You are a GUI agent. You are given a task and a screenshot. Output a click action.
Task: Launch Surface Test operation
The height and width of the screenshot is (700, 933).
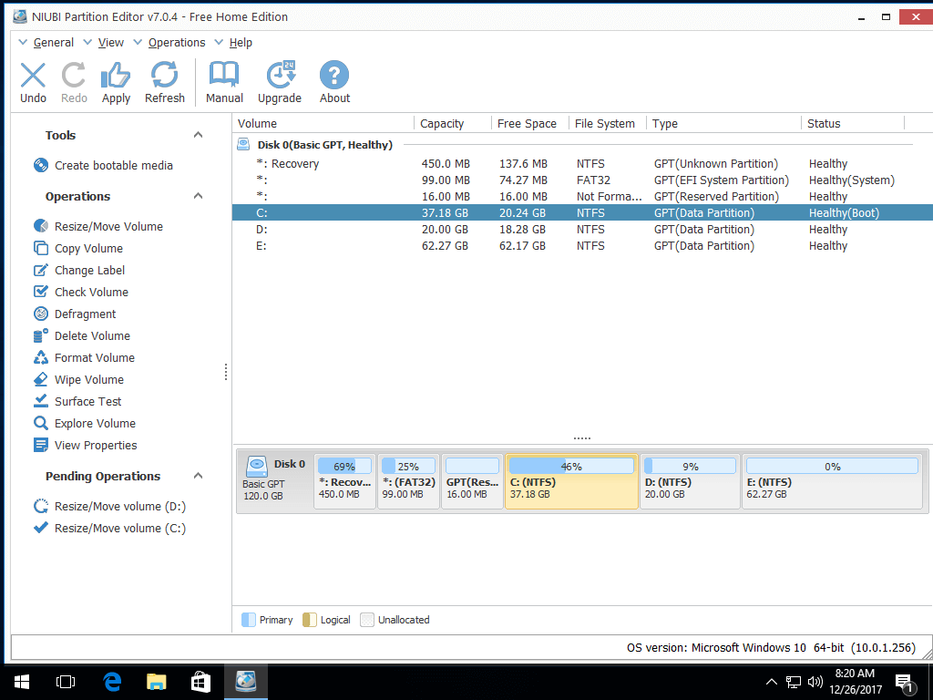tap(87, 401)
